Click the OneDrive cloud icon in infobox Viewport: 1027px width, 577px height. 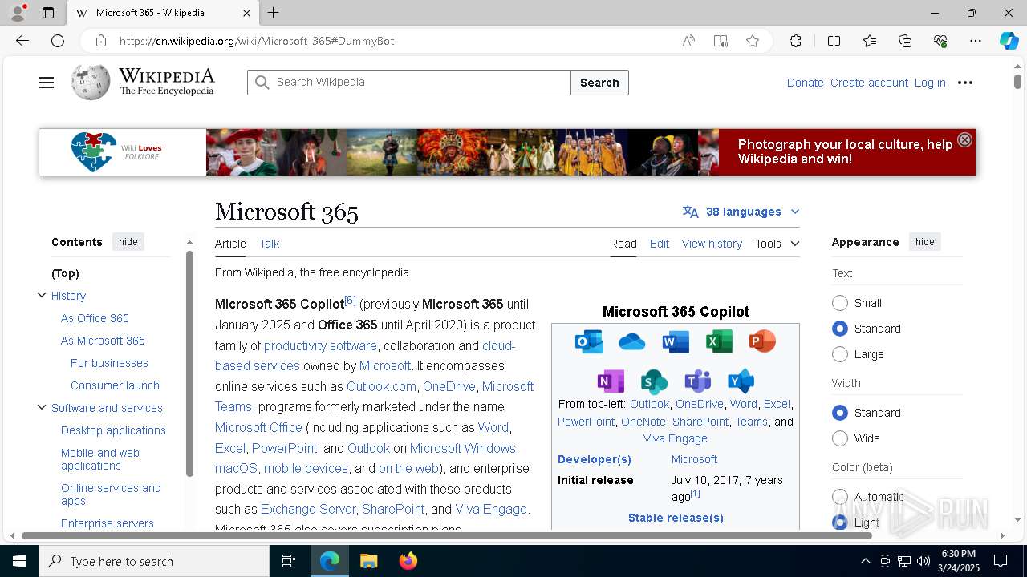[x=632, y=342]
